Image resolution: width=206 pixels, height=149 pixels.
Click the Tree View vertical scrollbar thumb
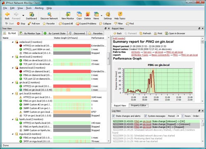108,58
